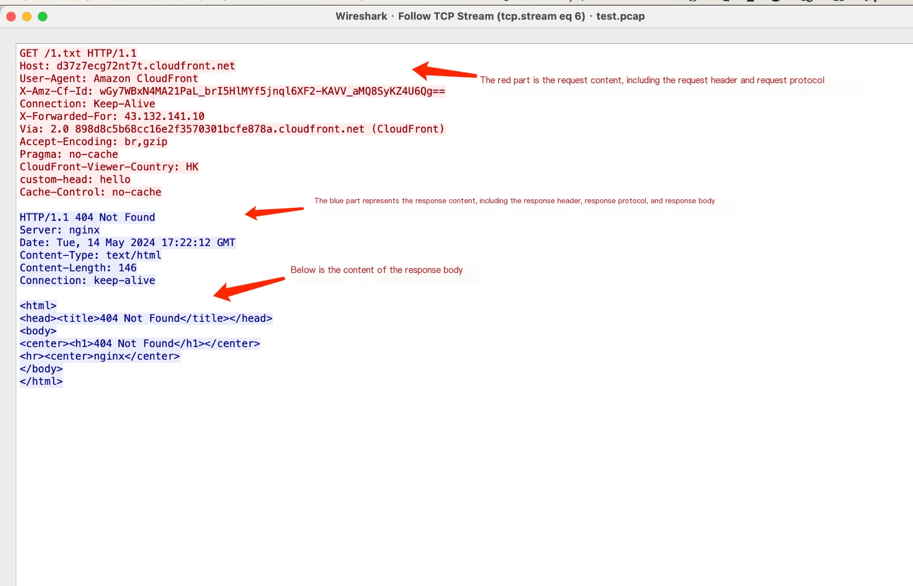
Task: Click the window title mentioning test.pcap
Action: pos(490,16)
